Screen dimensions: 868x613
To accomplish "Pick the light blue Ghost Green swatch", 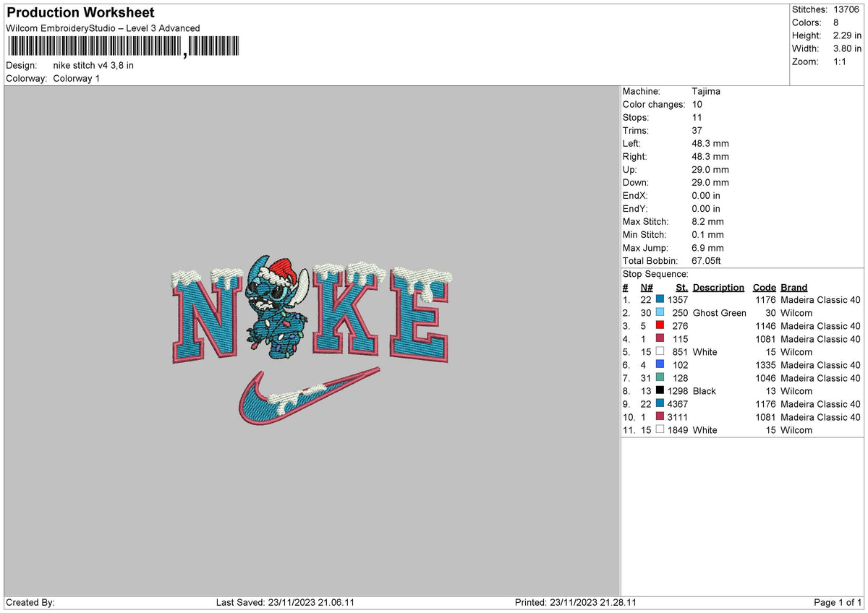I will tap(660, 313).
